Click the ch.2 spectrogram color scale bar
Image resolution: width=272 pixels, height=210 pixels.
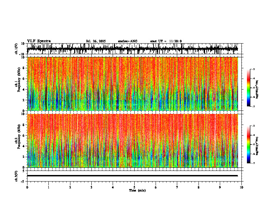coord(248,144)
